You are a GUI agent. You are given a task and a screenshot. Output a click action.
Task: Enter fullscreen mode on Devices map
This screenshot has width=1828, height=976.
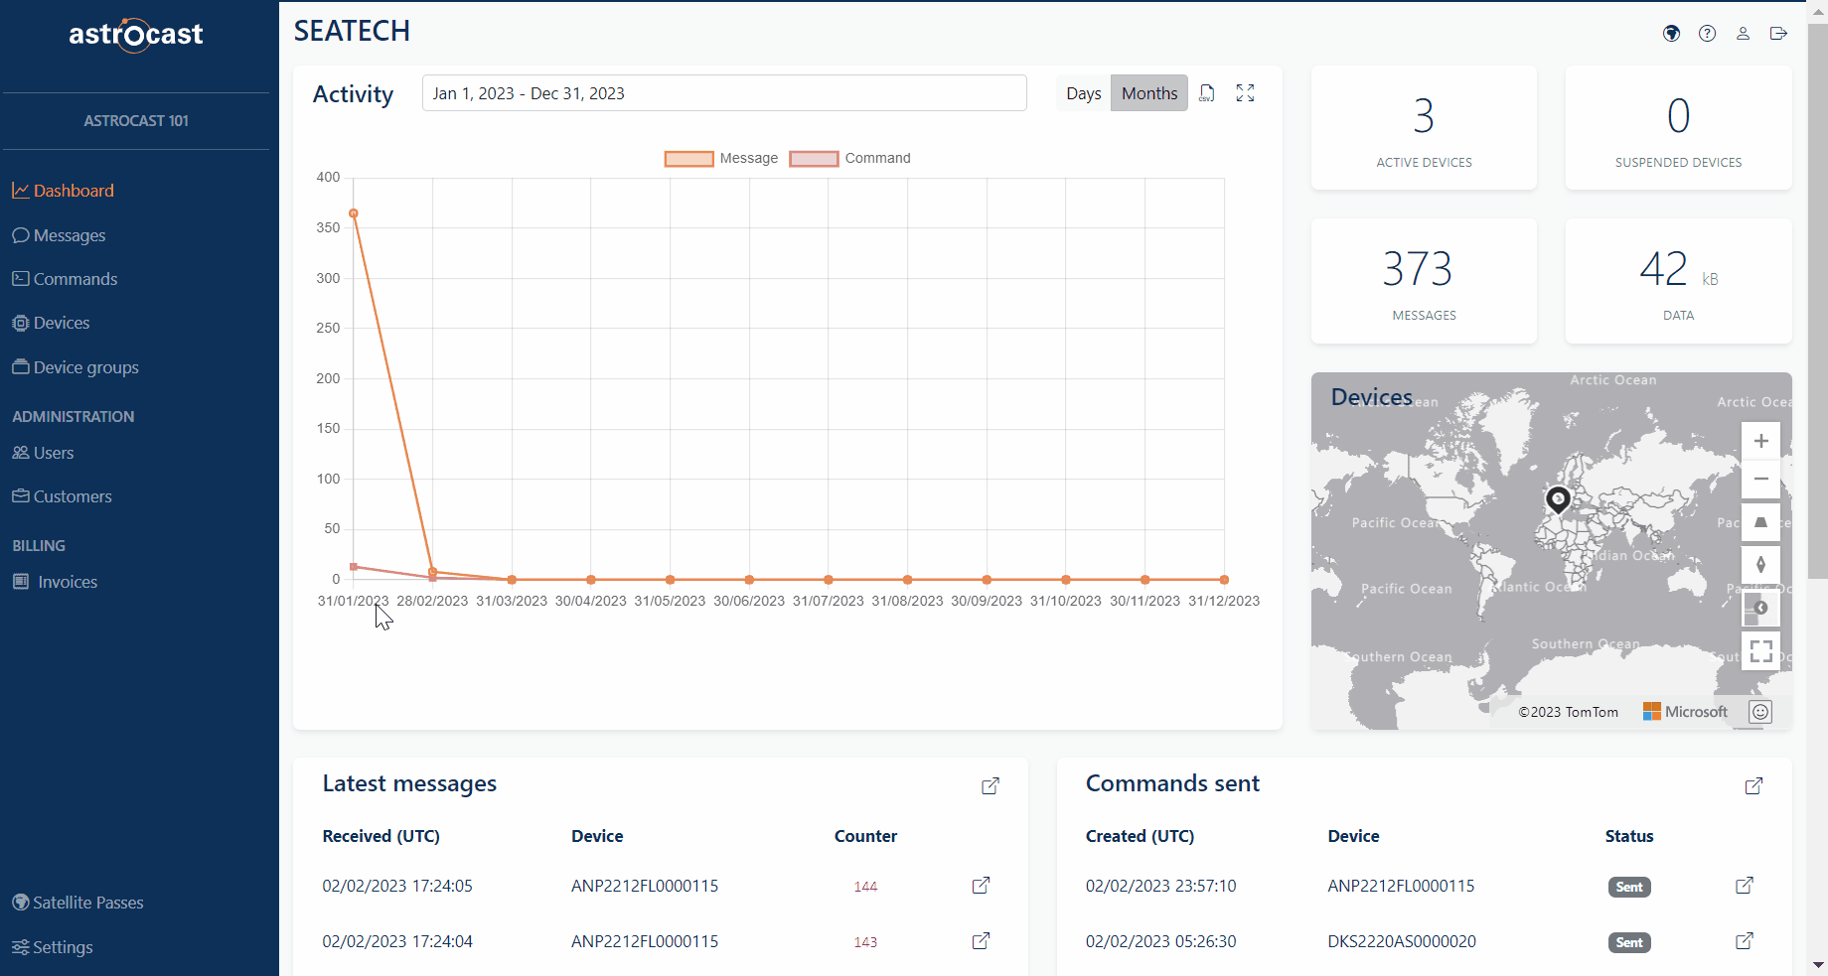point(1760,651)
